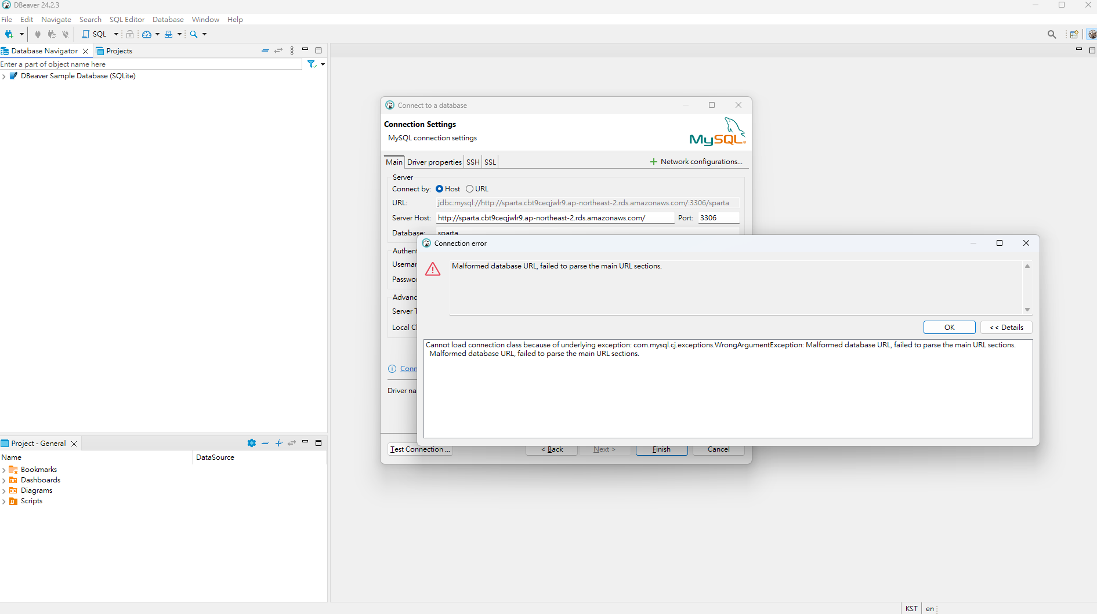
Task: Click the Open Perspective icon at top right
Action: 1074,34
